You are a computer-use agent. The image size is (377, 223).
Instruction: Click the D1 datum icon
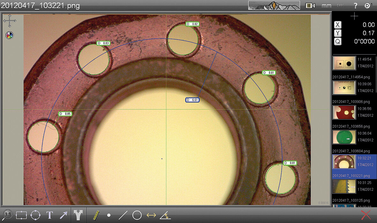click(x=368, y=5)
